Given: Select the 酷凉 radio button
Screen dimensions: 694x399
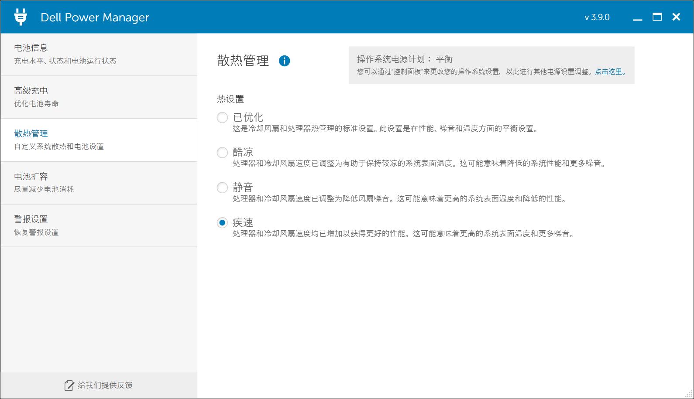Looking at the screenshot, I should click(222, 152).
